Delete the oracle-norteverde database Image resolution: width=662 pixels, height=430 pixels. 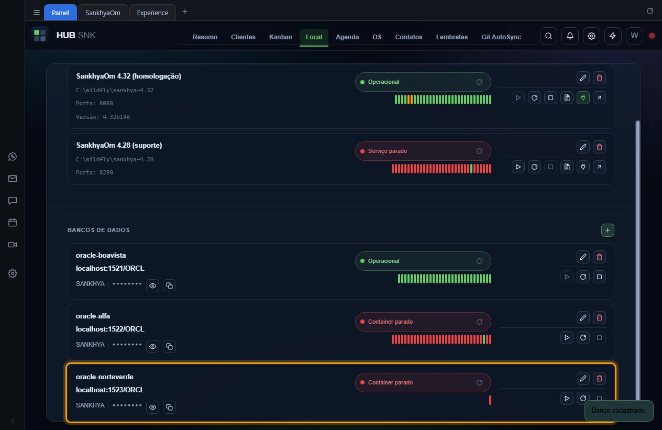point(600,379)
